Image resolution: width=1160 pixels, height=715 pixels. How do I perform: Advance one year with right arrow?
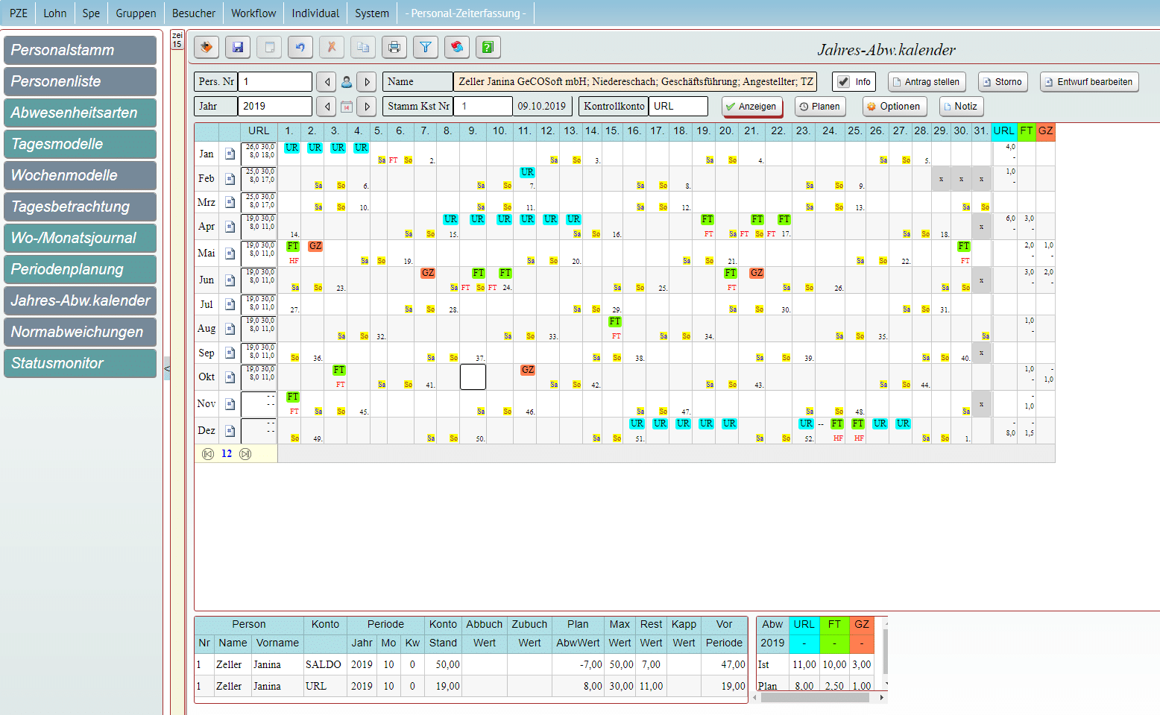click(366, 107)
